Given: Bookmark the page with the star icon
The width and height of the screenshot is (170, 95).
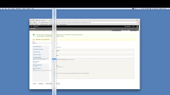Looking at the screenshot, I should click(137, 22).
